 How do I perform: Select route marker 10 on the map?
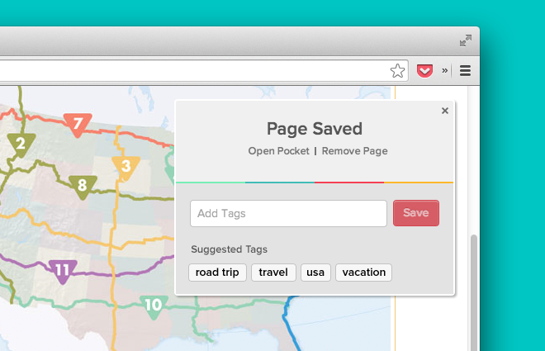(x=154, y=306)
